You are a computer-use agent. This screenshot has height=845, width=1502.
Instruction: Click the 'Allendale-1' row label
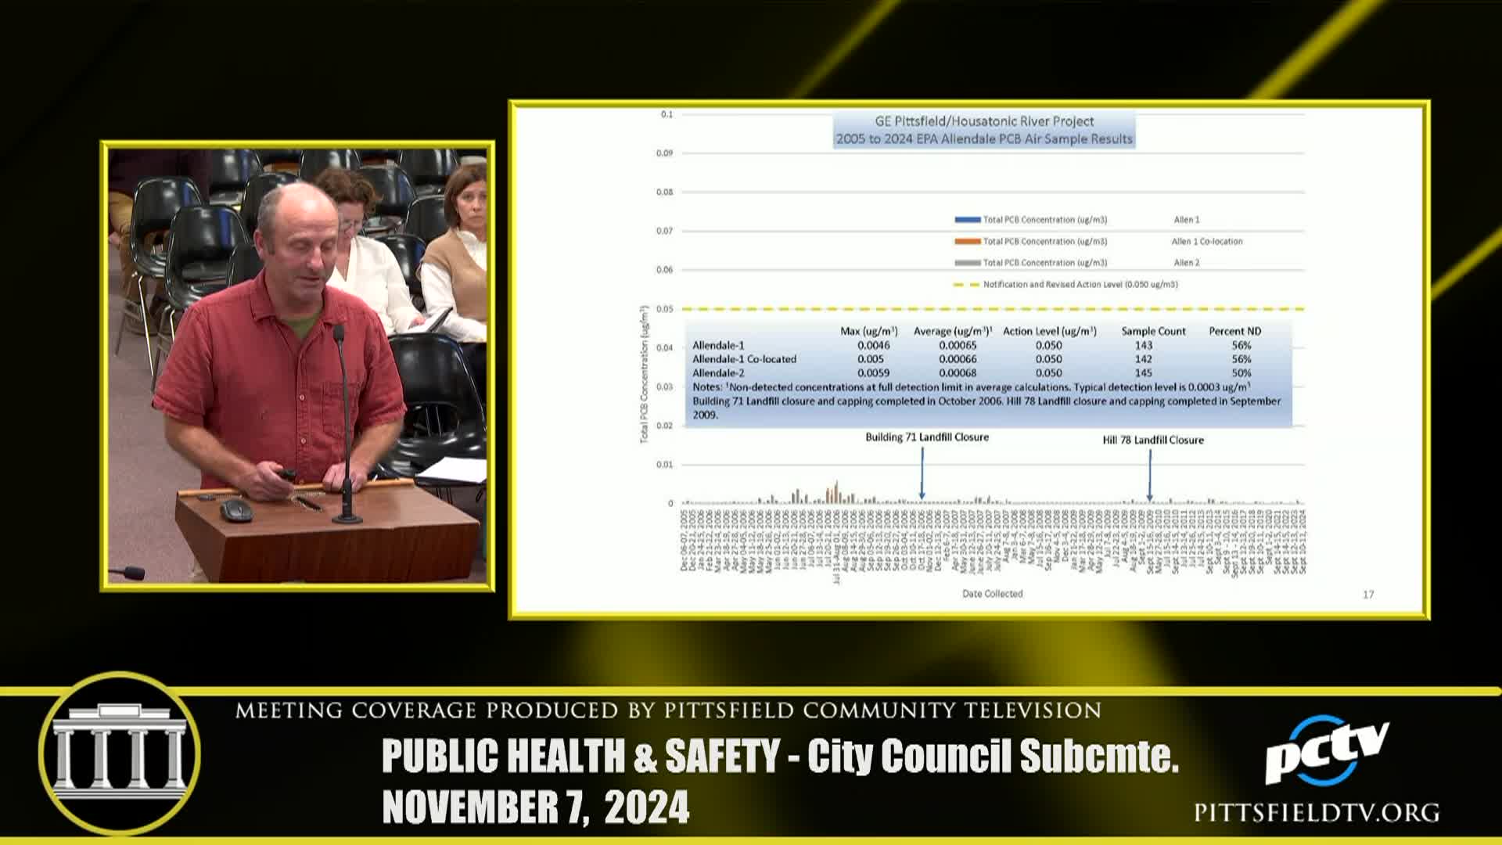718,345
